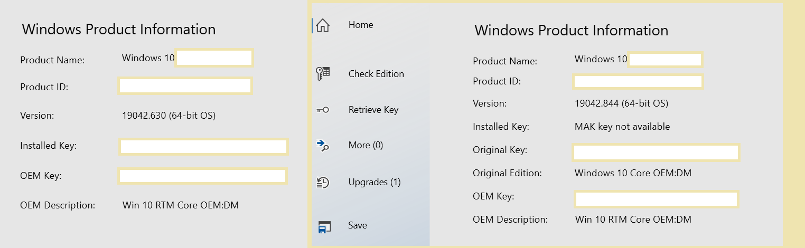Viewport: 805px width, 248px height.
Task: Click the Save floppy disk icon
Action: (324, 226)
